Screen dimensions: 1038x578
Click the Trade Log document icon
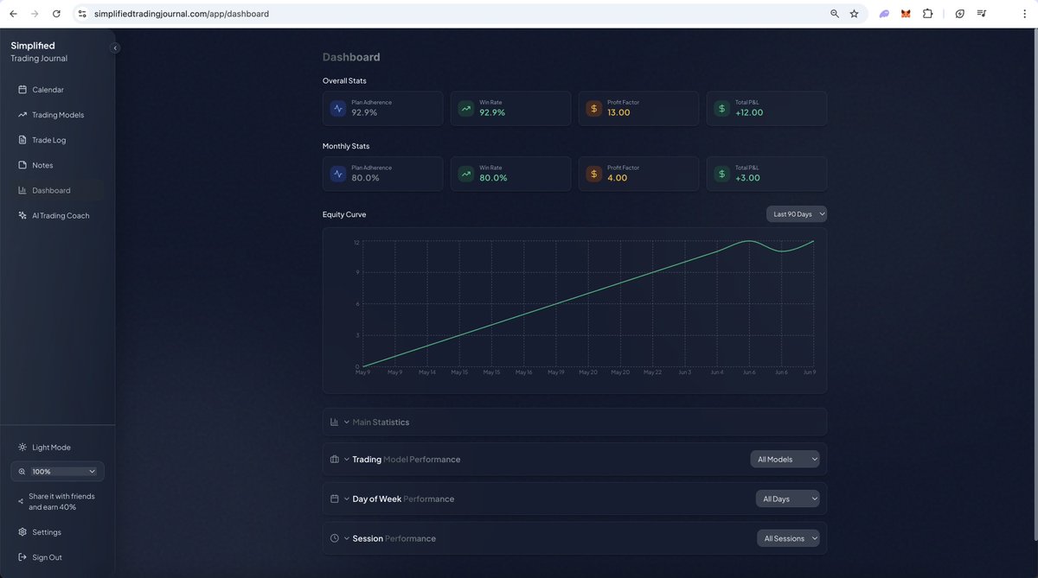(x=22, y=140)
